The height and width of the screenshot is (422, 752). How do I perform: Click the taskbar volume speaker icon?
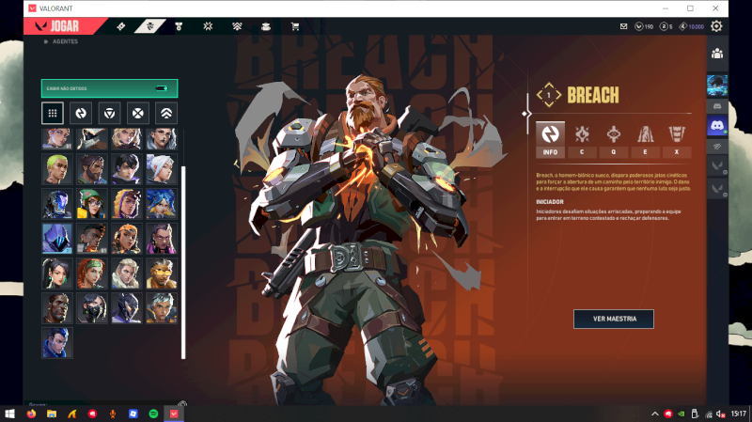click(x=720, y=414)
